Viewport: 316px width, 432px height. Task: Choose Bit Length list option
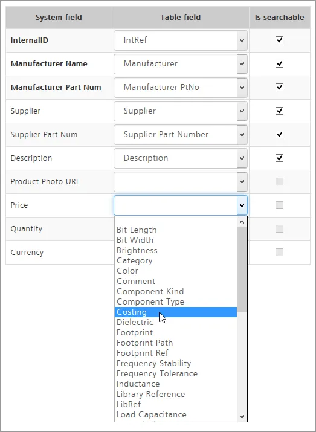[x=176, y=230]
